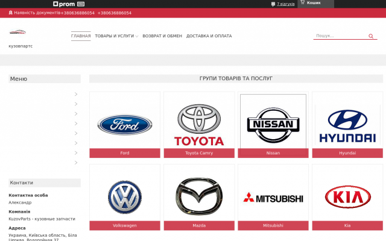Click the Mazda logo thumbnail
The width and height of the screenshot is (386, 241).
tap(199, 196)
